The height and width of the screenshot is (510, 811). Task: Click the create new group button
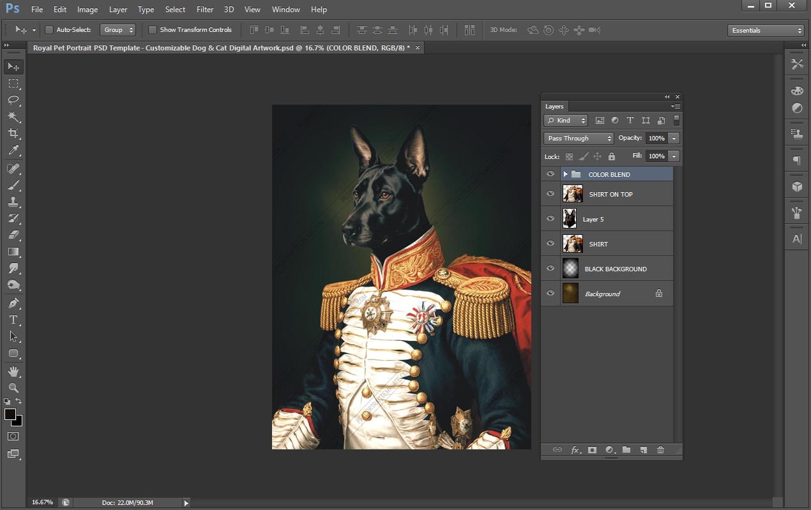626,450
